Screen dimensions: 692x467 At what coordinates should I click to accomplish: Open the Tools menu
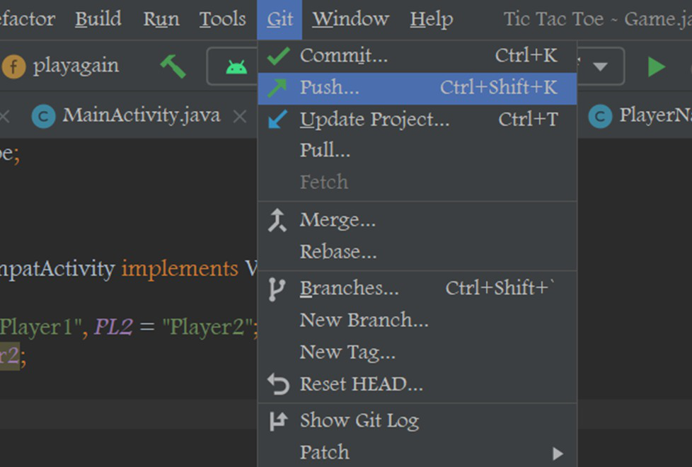(222, 19)
